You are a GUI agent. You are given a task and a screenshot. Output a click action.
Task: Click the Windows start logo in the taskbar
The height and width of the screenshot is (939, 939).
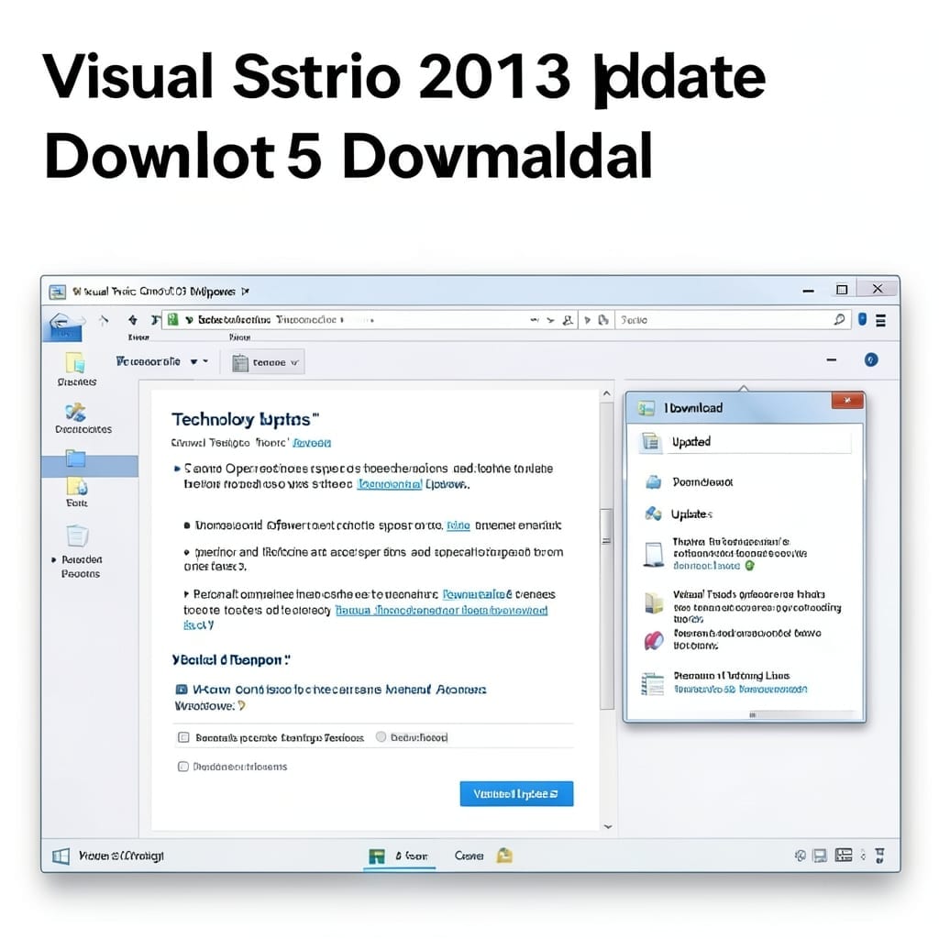pyautogui.click(x=61, y=856)
